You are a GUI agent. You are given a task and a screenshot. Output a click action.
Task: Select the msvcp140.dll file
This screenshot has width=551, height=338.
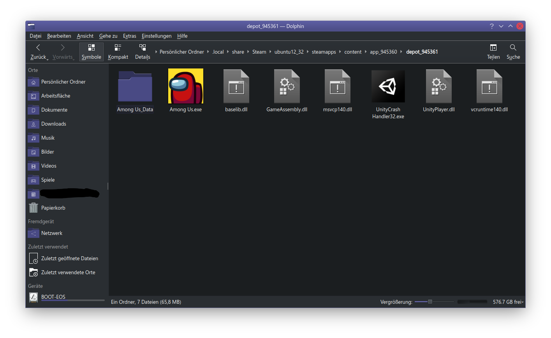[x=338, y=91]
